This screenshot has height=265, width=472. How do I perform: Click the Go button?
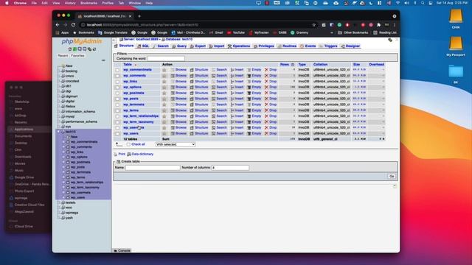click(392, 177)
